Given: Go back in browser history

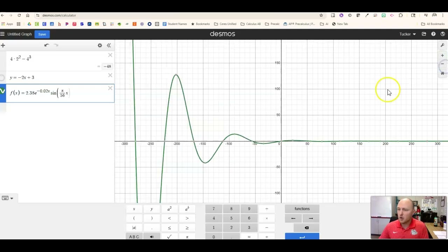Looking at the screenshot, I should point(2,15).
